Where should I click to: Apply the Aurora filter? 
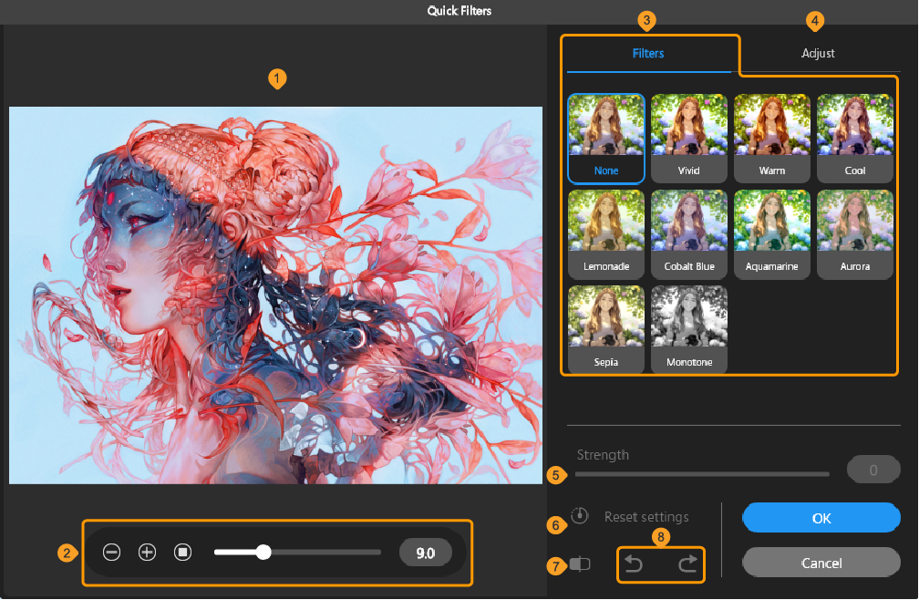(855, 234)
